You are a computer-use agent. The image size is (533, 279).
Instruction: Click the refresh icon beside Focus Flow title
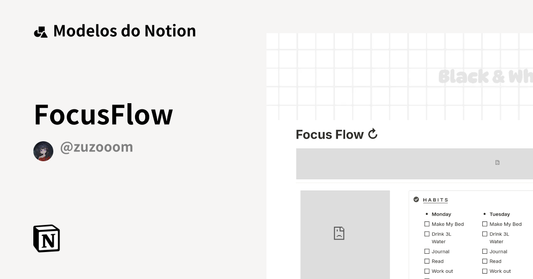pyautogui.click(x=373, y=134)
